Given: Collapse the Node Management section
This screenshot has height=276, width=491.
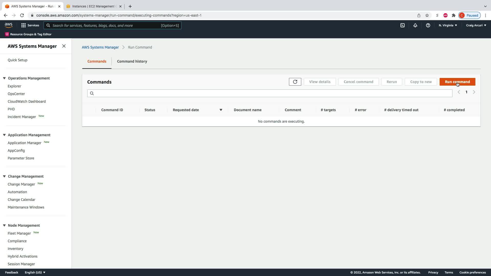Looking at the screenshot, I should pyautogui.click(x=4, y=225).
